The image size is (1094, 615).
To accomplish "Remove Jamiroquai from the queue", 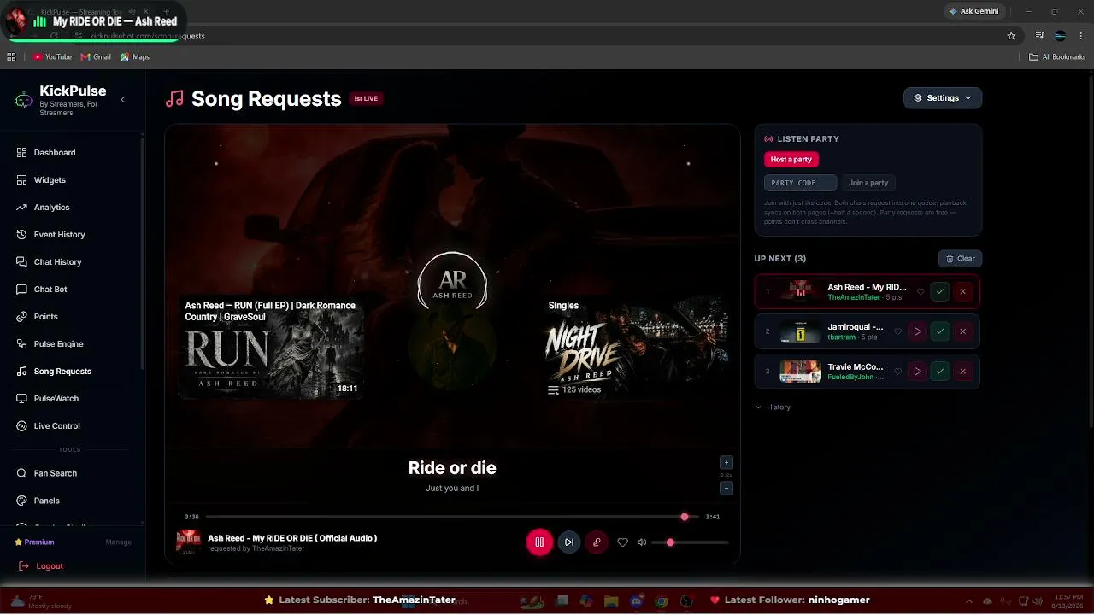I will coord(962,331).
